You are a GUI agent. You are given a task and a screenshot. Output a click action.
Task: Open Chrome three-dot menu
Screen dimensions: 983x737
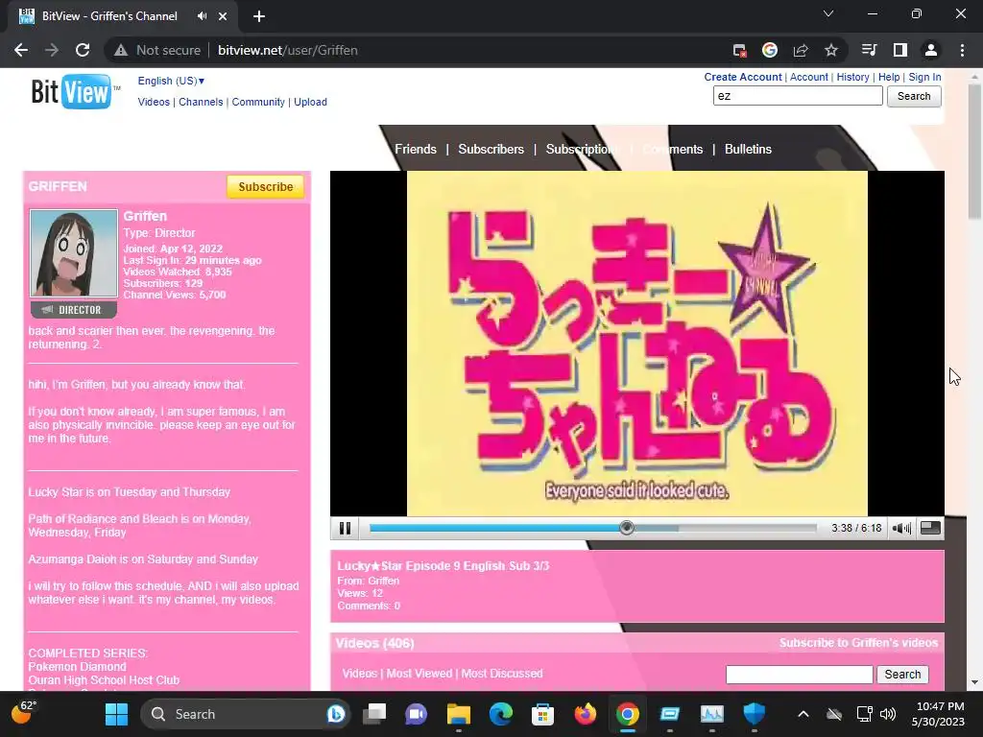point(962,50)
